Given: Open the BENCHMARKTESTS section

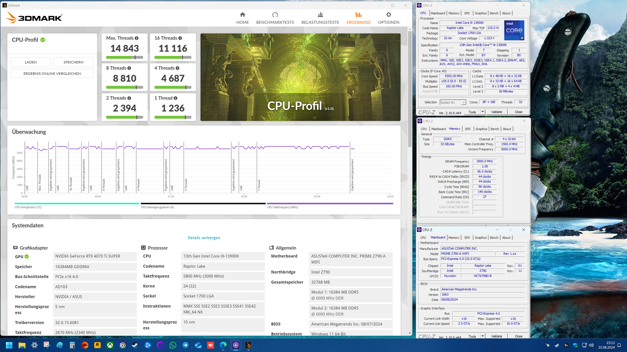Looking at the screenshot, I should coord(275,18).
